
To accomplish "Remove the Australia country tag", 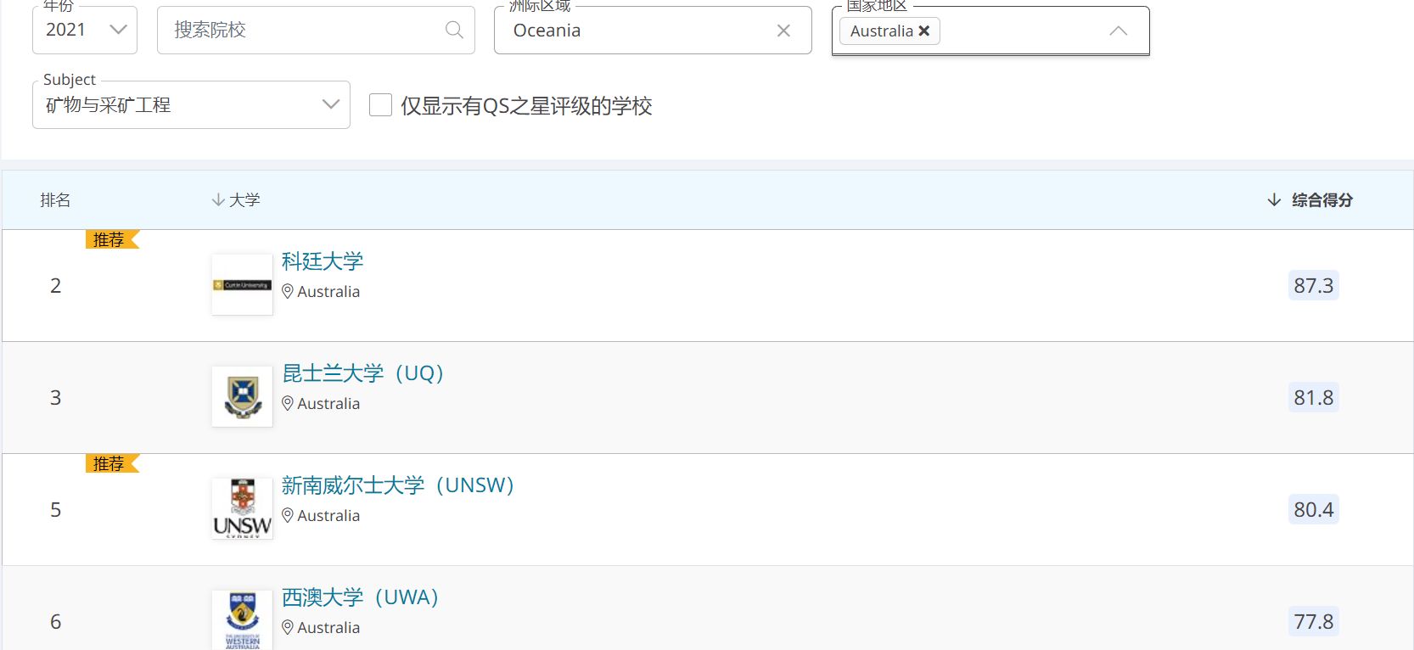I will tap(924, 31).
